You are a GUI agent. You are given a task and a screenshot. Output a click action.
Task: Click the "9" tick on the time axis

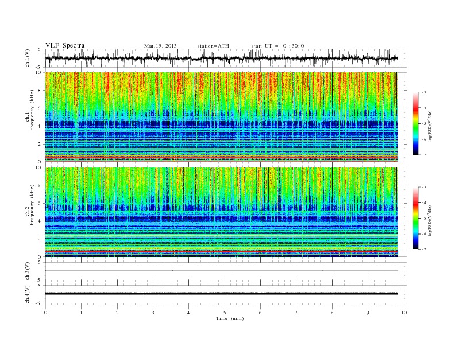[x=368, y=313]
